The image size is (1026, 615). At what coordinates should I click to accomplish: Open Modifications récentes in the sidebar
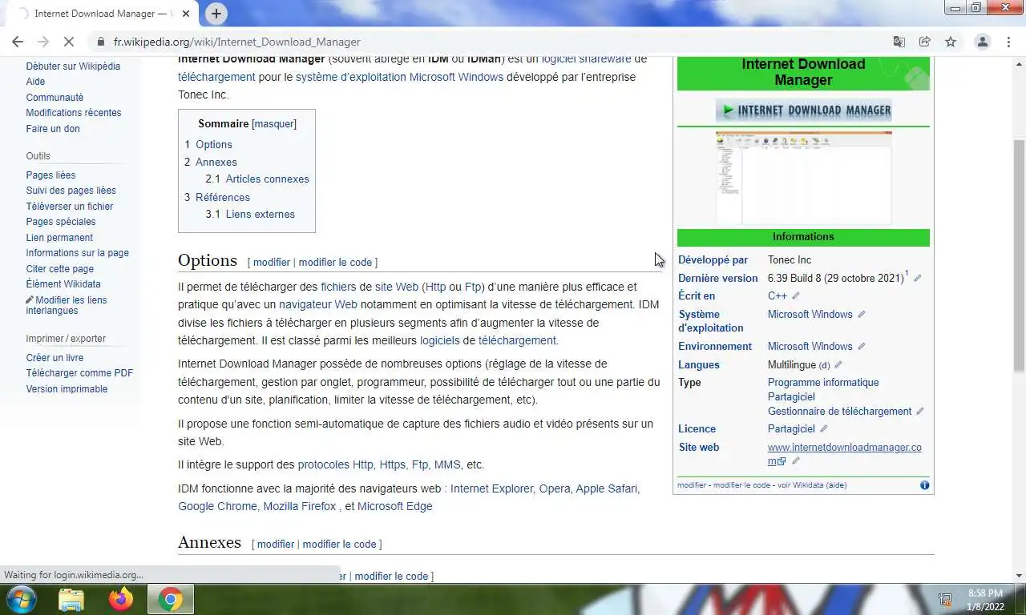click(x=74, y=113)
